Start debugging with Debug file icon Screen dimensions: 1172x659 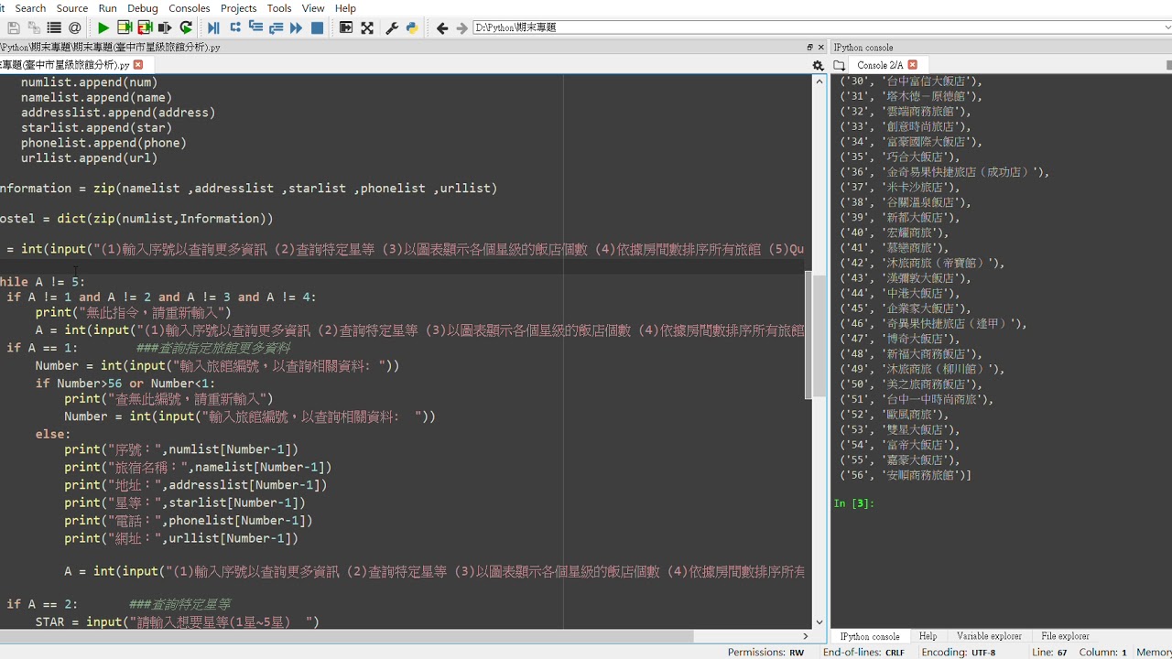tap(213, 28)
